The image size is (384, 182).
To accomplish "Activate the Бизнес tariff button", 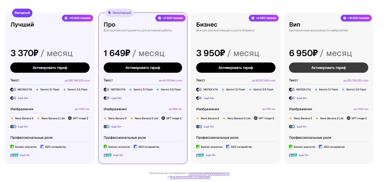I will click(236, 68).
